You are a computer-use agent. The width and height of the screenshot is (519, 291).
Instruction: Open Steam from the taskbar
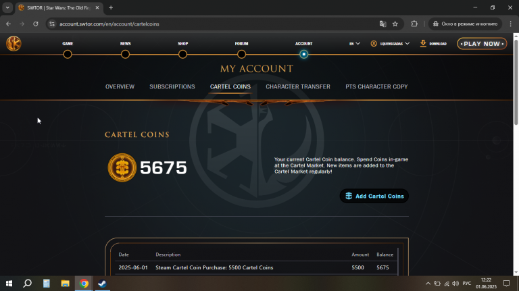(x=102, y=284)
